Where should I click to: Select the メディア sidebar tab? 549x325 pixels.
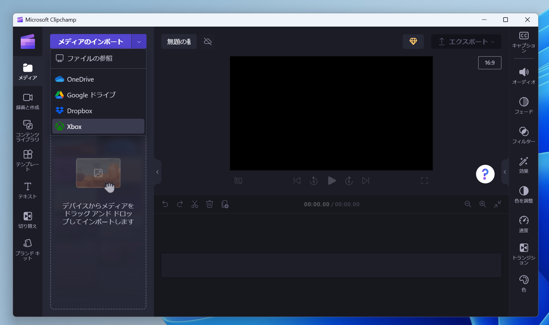tap(28, 72)
